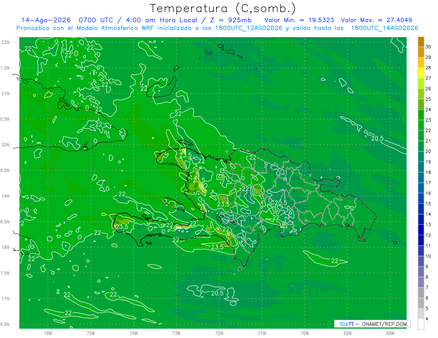Click the legend value "27"
438x338 pixels.
(429, 78)
